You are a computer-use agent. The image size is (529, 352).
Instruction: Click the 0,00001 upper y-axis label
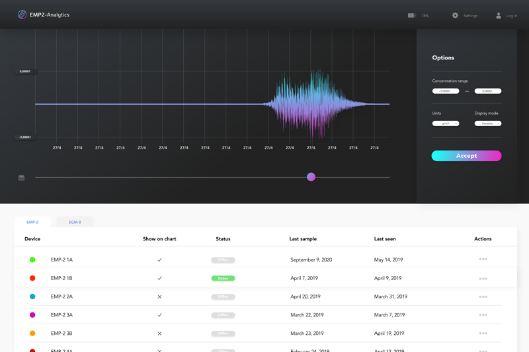(25, 71)
